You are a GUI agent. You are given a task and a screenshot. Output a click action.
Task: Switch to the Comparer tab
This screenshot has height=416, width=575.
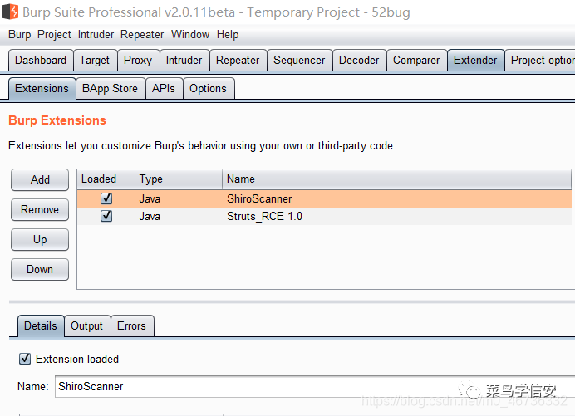click(416, 60)
